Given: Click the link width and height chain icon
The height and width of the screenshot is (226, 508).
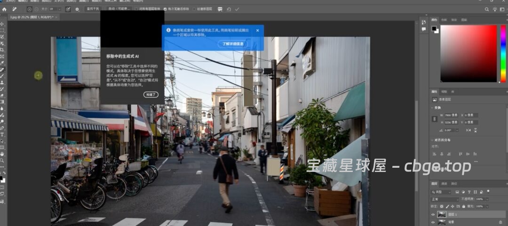Looking at the screenshot, I should (x=435, y=119).
